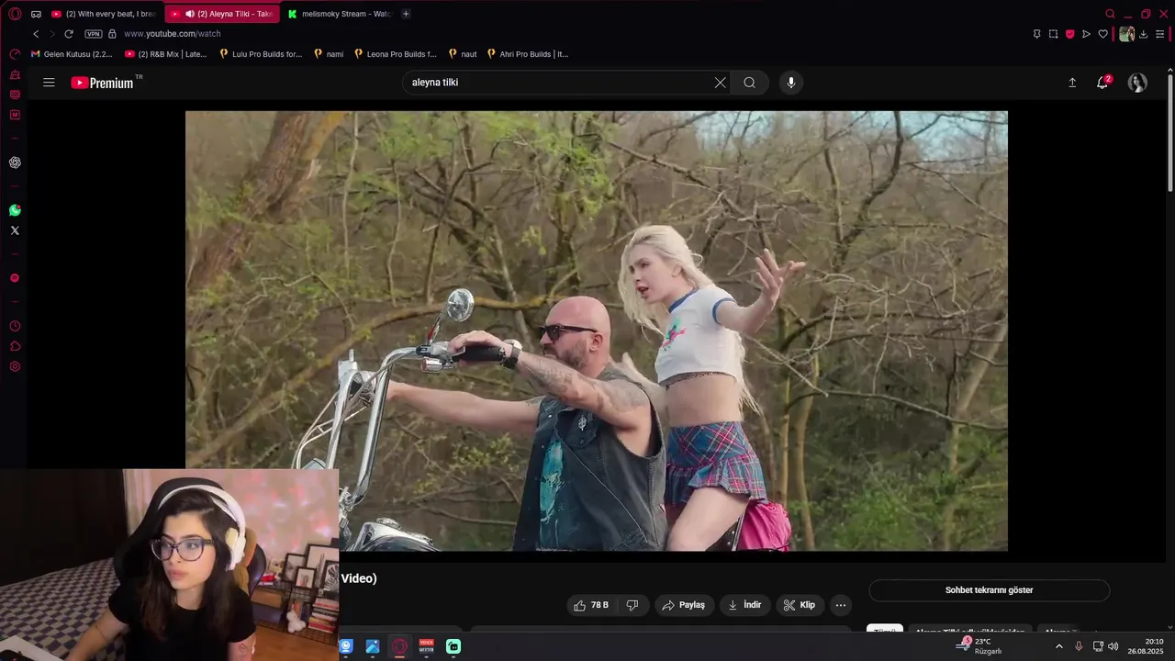Open the more actions ellipsis menu
The height and width of the screenshot is (661, 1175).
coord(841,605)
